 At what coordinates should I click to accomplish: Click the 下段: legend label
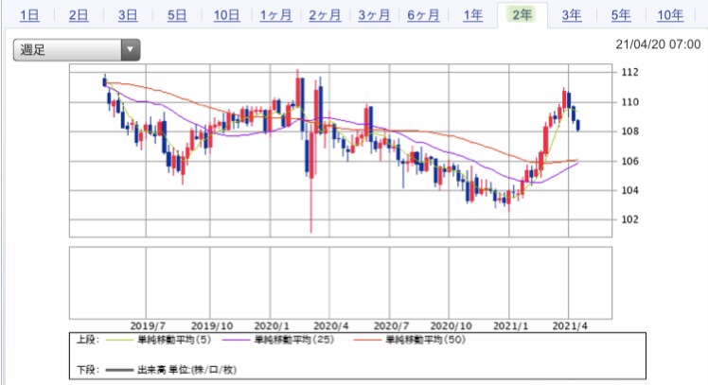(88, 370)
